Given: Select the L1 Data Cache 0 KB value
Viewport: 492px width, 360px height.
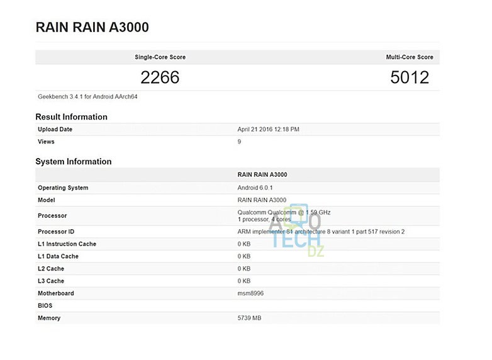Looking at the screenshot, I should click(x=244, y=256).
